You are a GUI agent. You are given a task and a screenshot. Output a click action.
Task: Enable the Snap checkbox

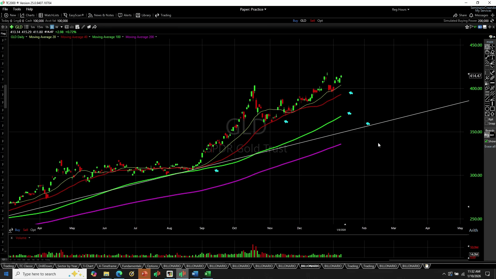click(486, 123)
